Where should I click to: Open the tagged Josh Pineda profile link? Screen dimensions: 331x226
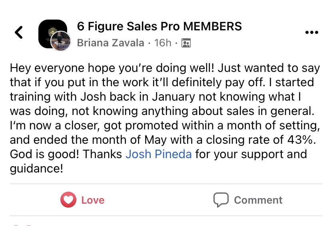(x=159, y=154)
